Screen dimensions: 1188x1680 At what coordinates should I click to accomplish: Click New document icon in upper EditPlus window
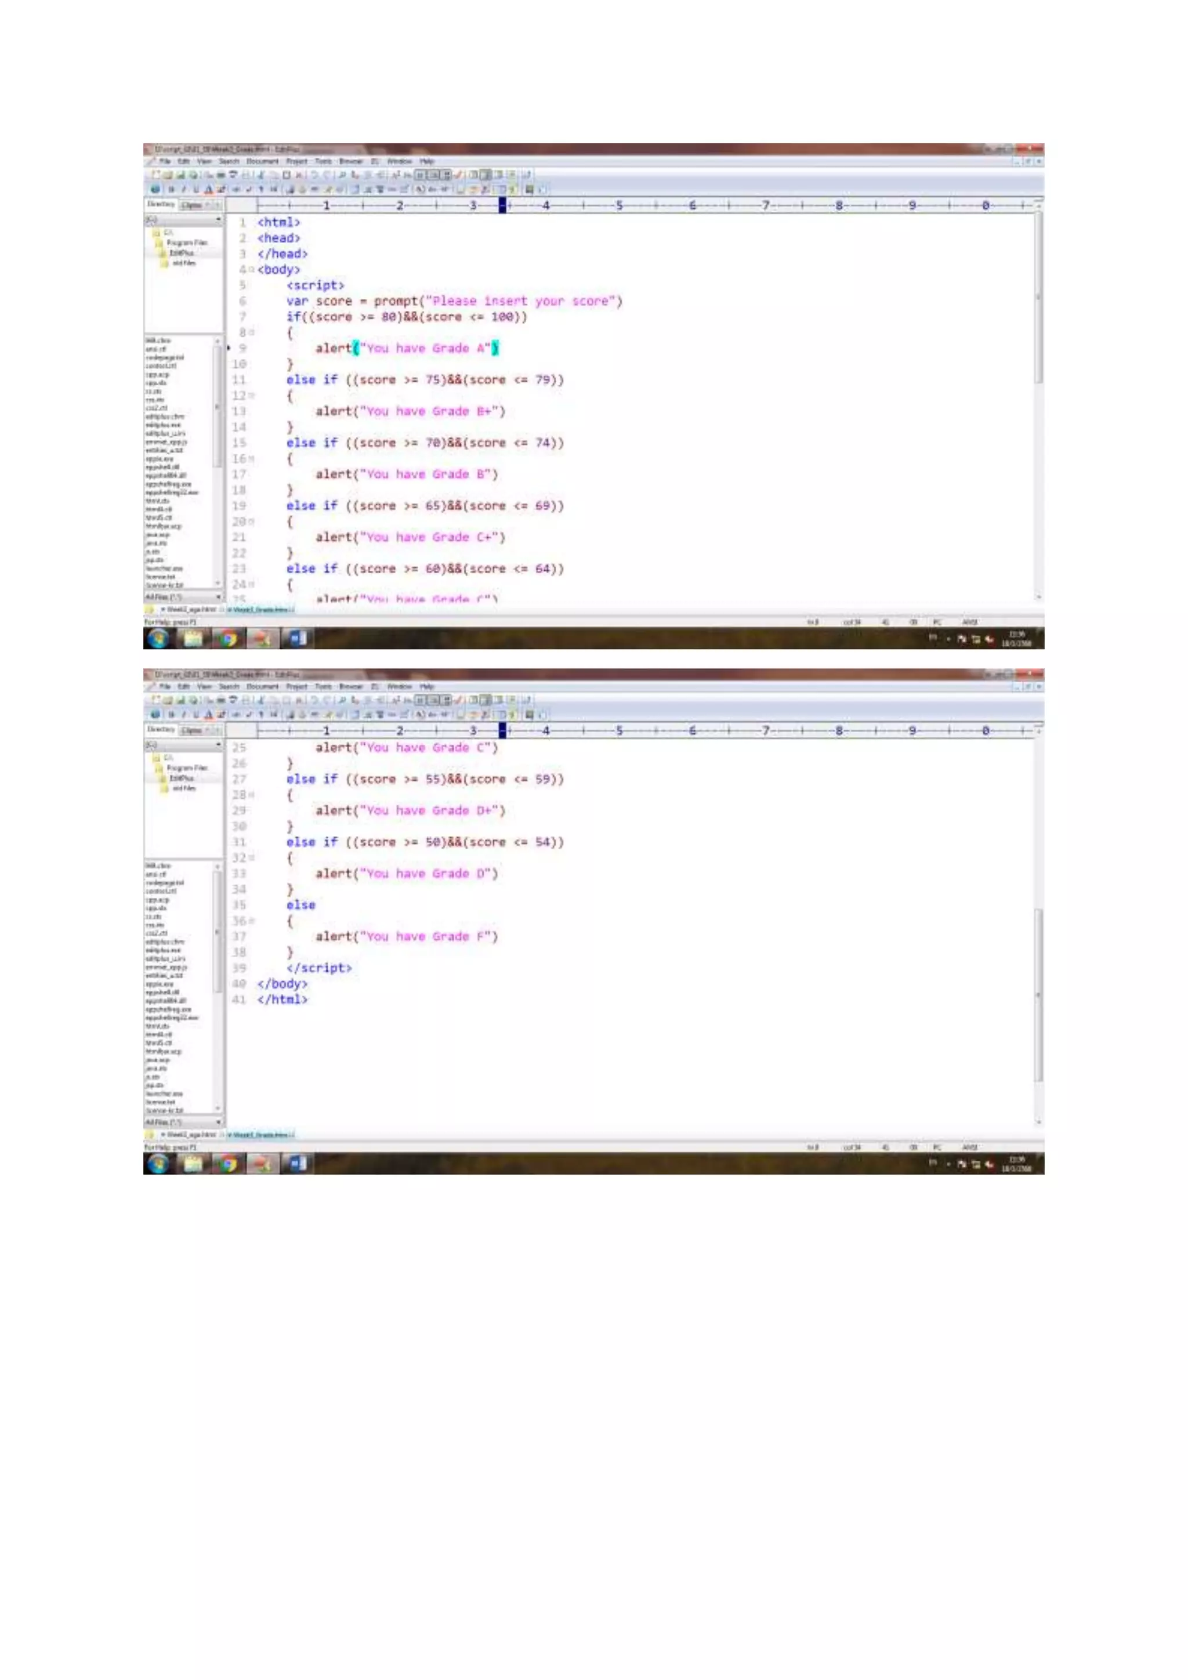coord(156,175)
